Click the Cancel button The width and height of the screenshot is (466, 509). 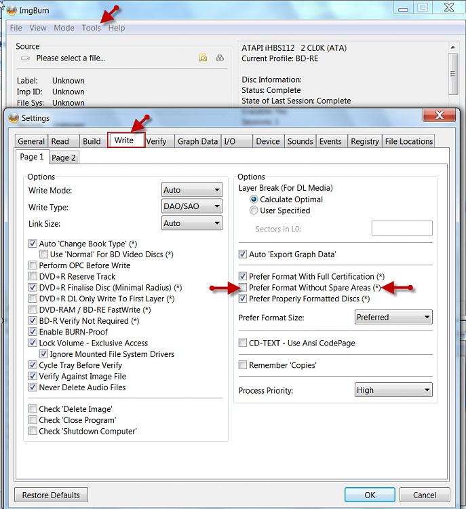tap(425, 495)
